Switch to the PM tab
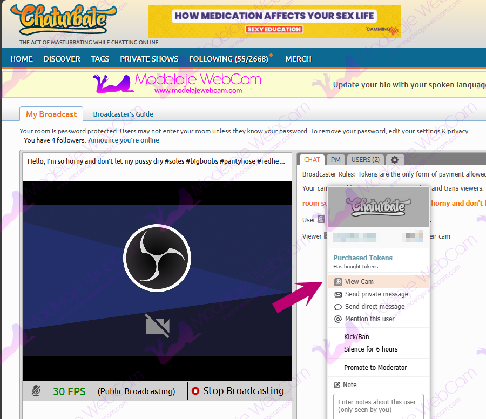The image size is (486, 419). tap(336, 159)
